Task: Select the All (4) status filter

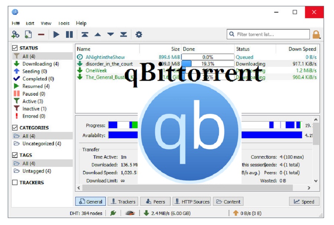Action: [42, 56]
